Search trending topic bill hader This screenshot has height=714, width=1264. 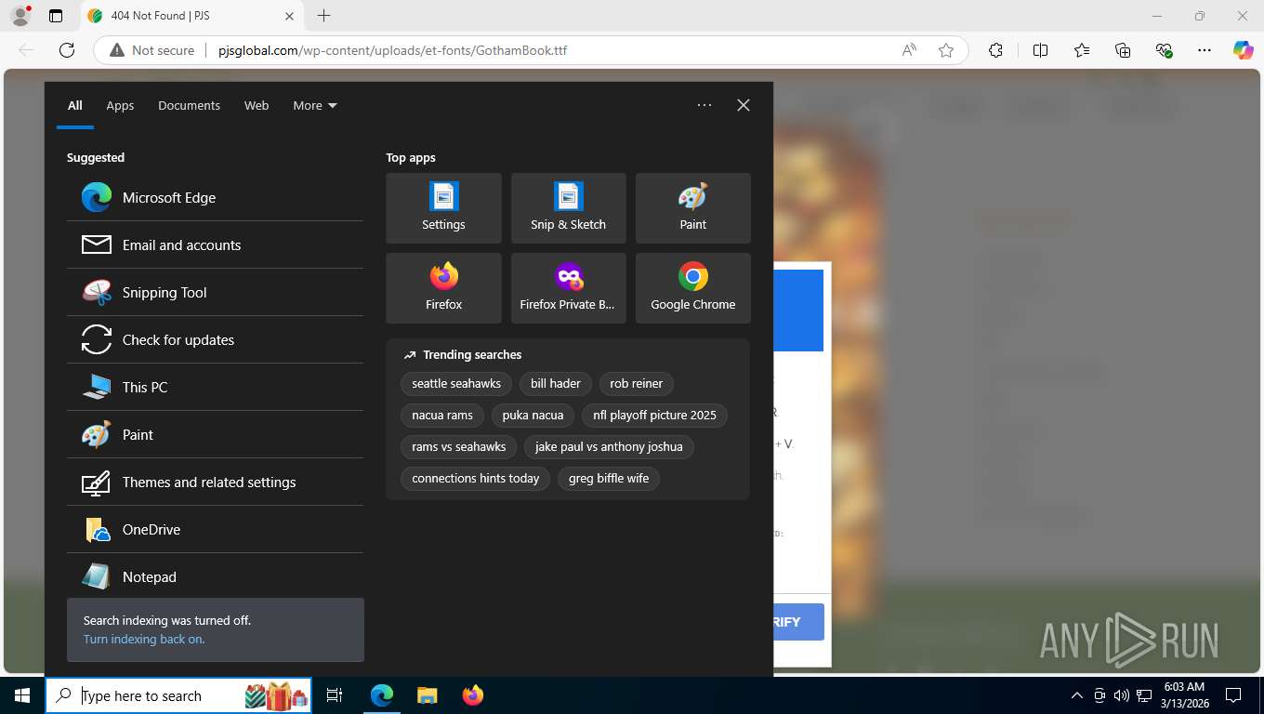(x=556, y=383)
